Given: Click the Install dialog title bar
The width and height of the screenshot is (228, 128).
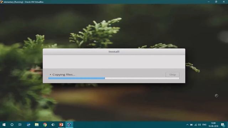Looking at the screenshot, I should [x=114, y=52].
